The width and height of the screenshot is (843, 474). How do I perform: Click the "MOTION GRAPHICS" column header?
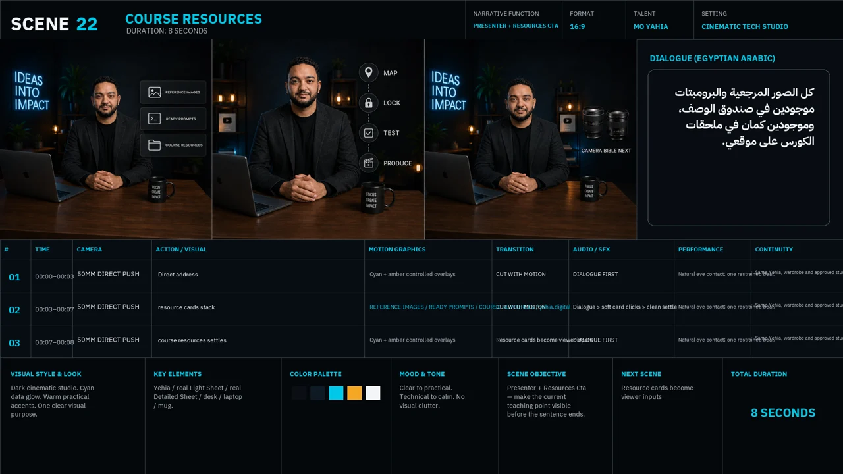397,250
